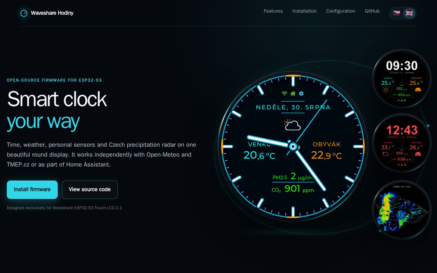The image size is (437, 273).
Task: Click the blue gear icon on main clock
Action: pos(301,94)
